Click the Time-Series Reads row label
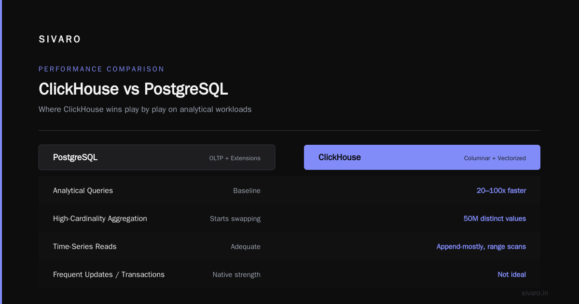 (84, 247)
